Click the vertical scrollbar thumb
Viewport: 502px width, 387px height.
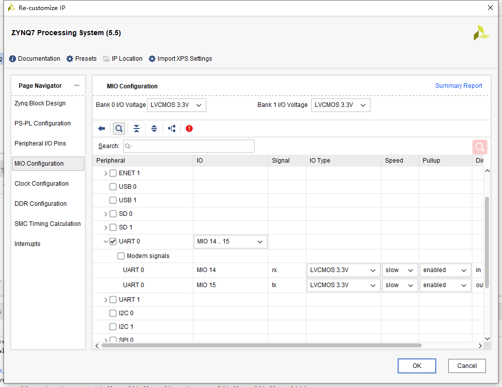click(487, 242)
